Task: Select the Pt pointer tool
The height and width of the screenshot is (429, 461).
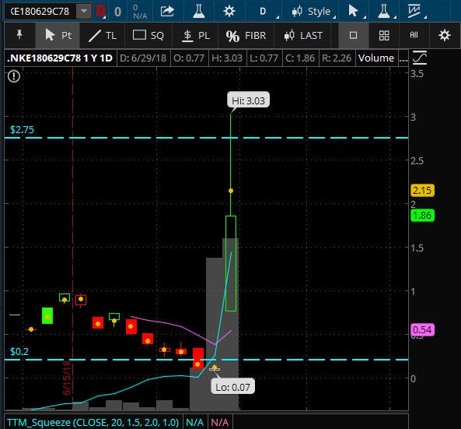Action: click(58, 35)
